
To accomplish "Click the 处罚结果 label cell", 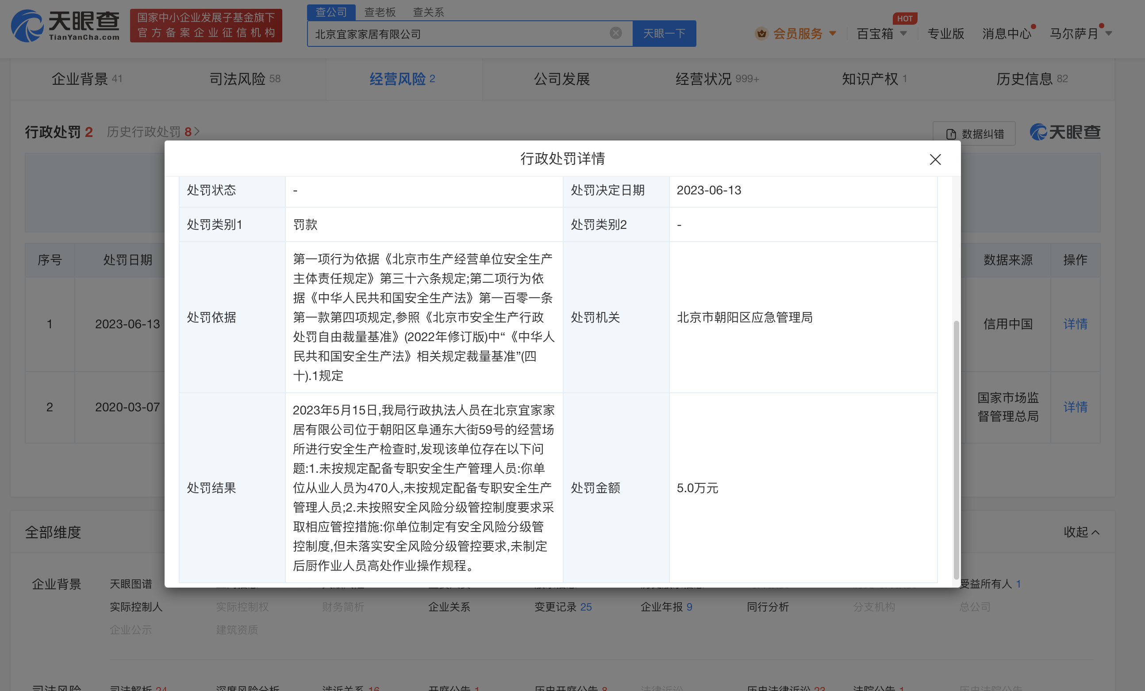I will (232, 488).
